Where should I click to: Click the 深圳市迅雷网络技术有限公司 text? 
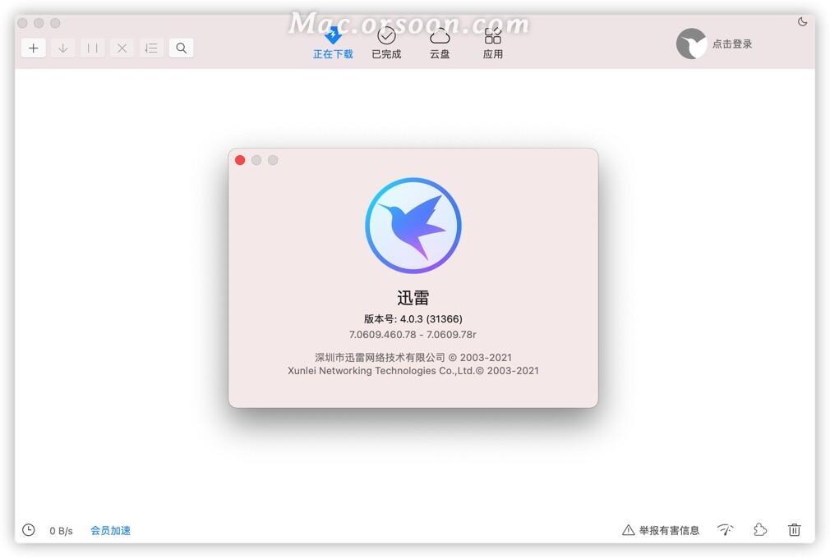(x=380, y=357)
